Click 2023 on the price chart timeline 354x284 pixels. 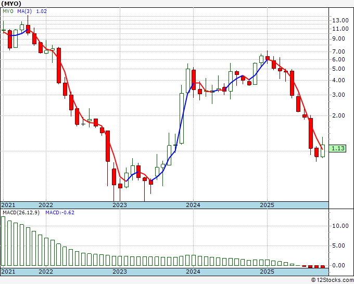tap(120, 205)
